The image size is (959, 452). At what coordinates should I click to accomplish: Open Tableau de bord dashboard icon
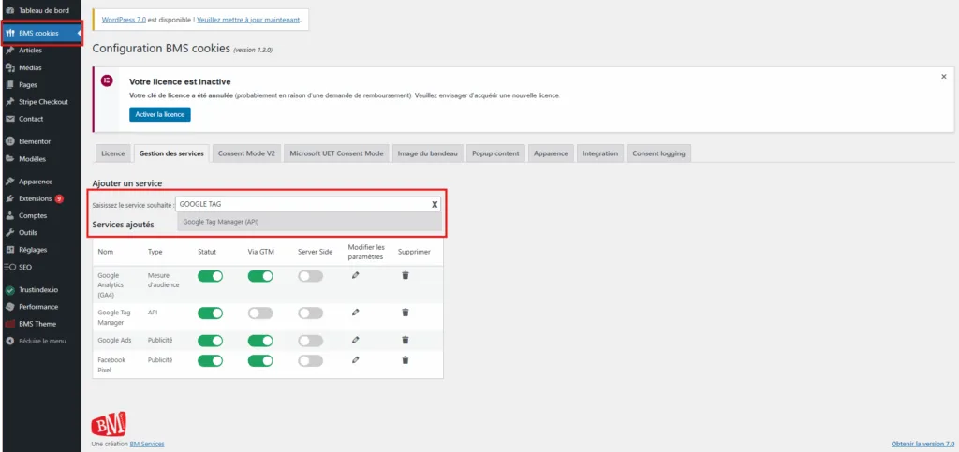[x=9, y=10]
